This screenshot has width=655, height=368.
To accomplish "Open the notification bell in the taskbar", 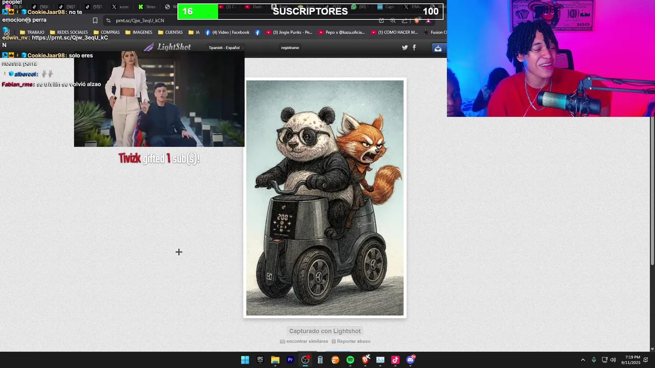I will pos(646,360).
